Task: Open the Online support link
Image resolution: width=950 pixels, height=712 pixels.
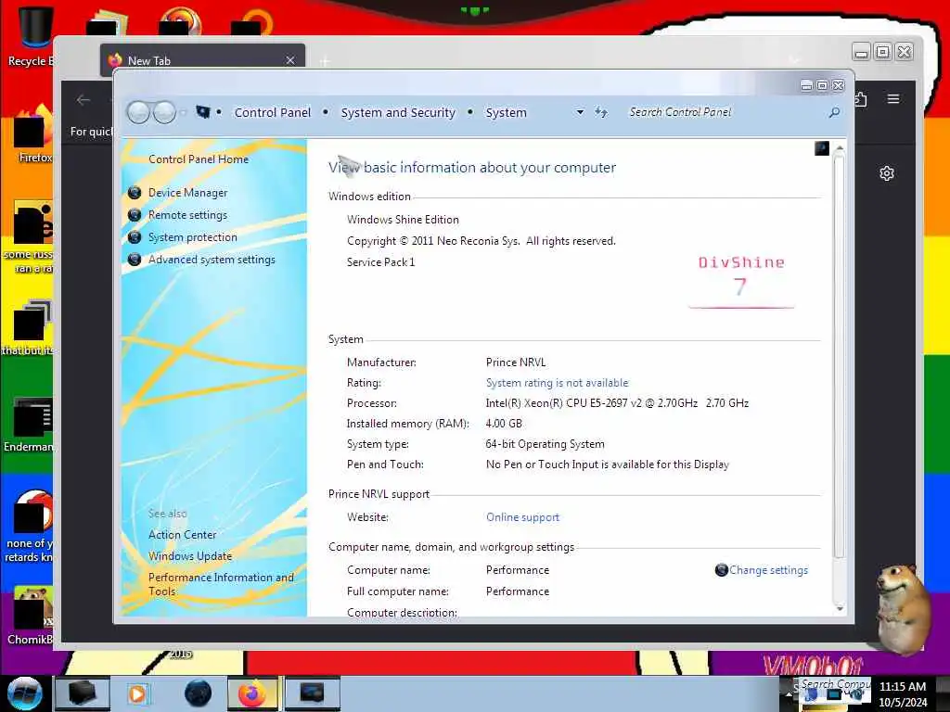Action: pos(522,517)
